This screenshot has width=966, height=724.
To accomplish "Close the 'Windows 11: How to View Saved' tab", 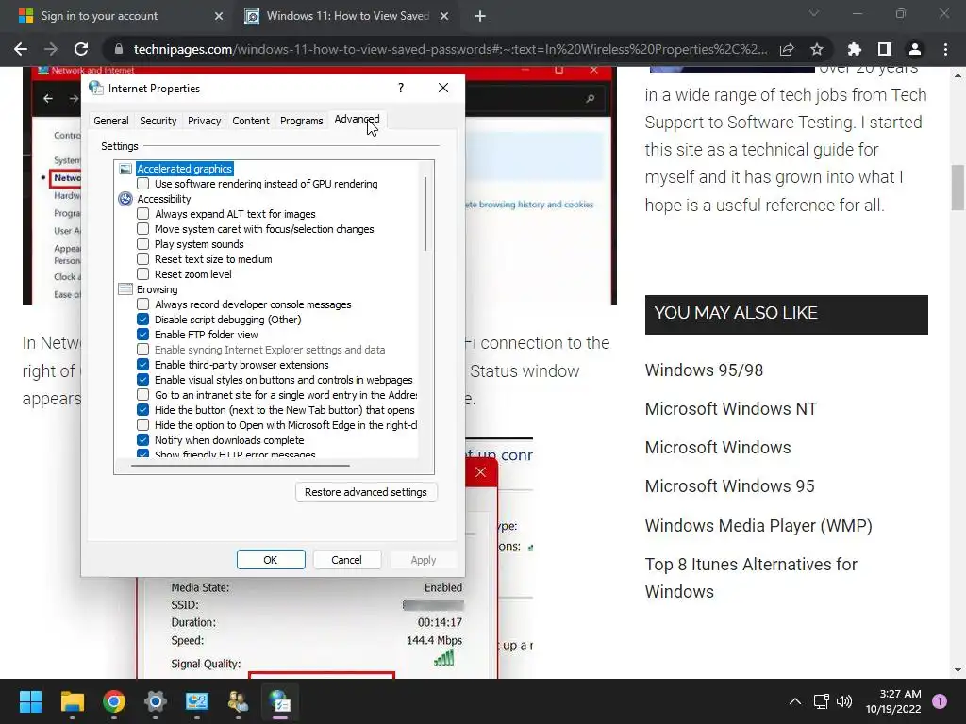I will [x=444, y=16].
